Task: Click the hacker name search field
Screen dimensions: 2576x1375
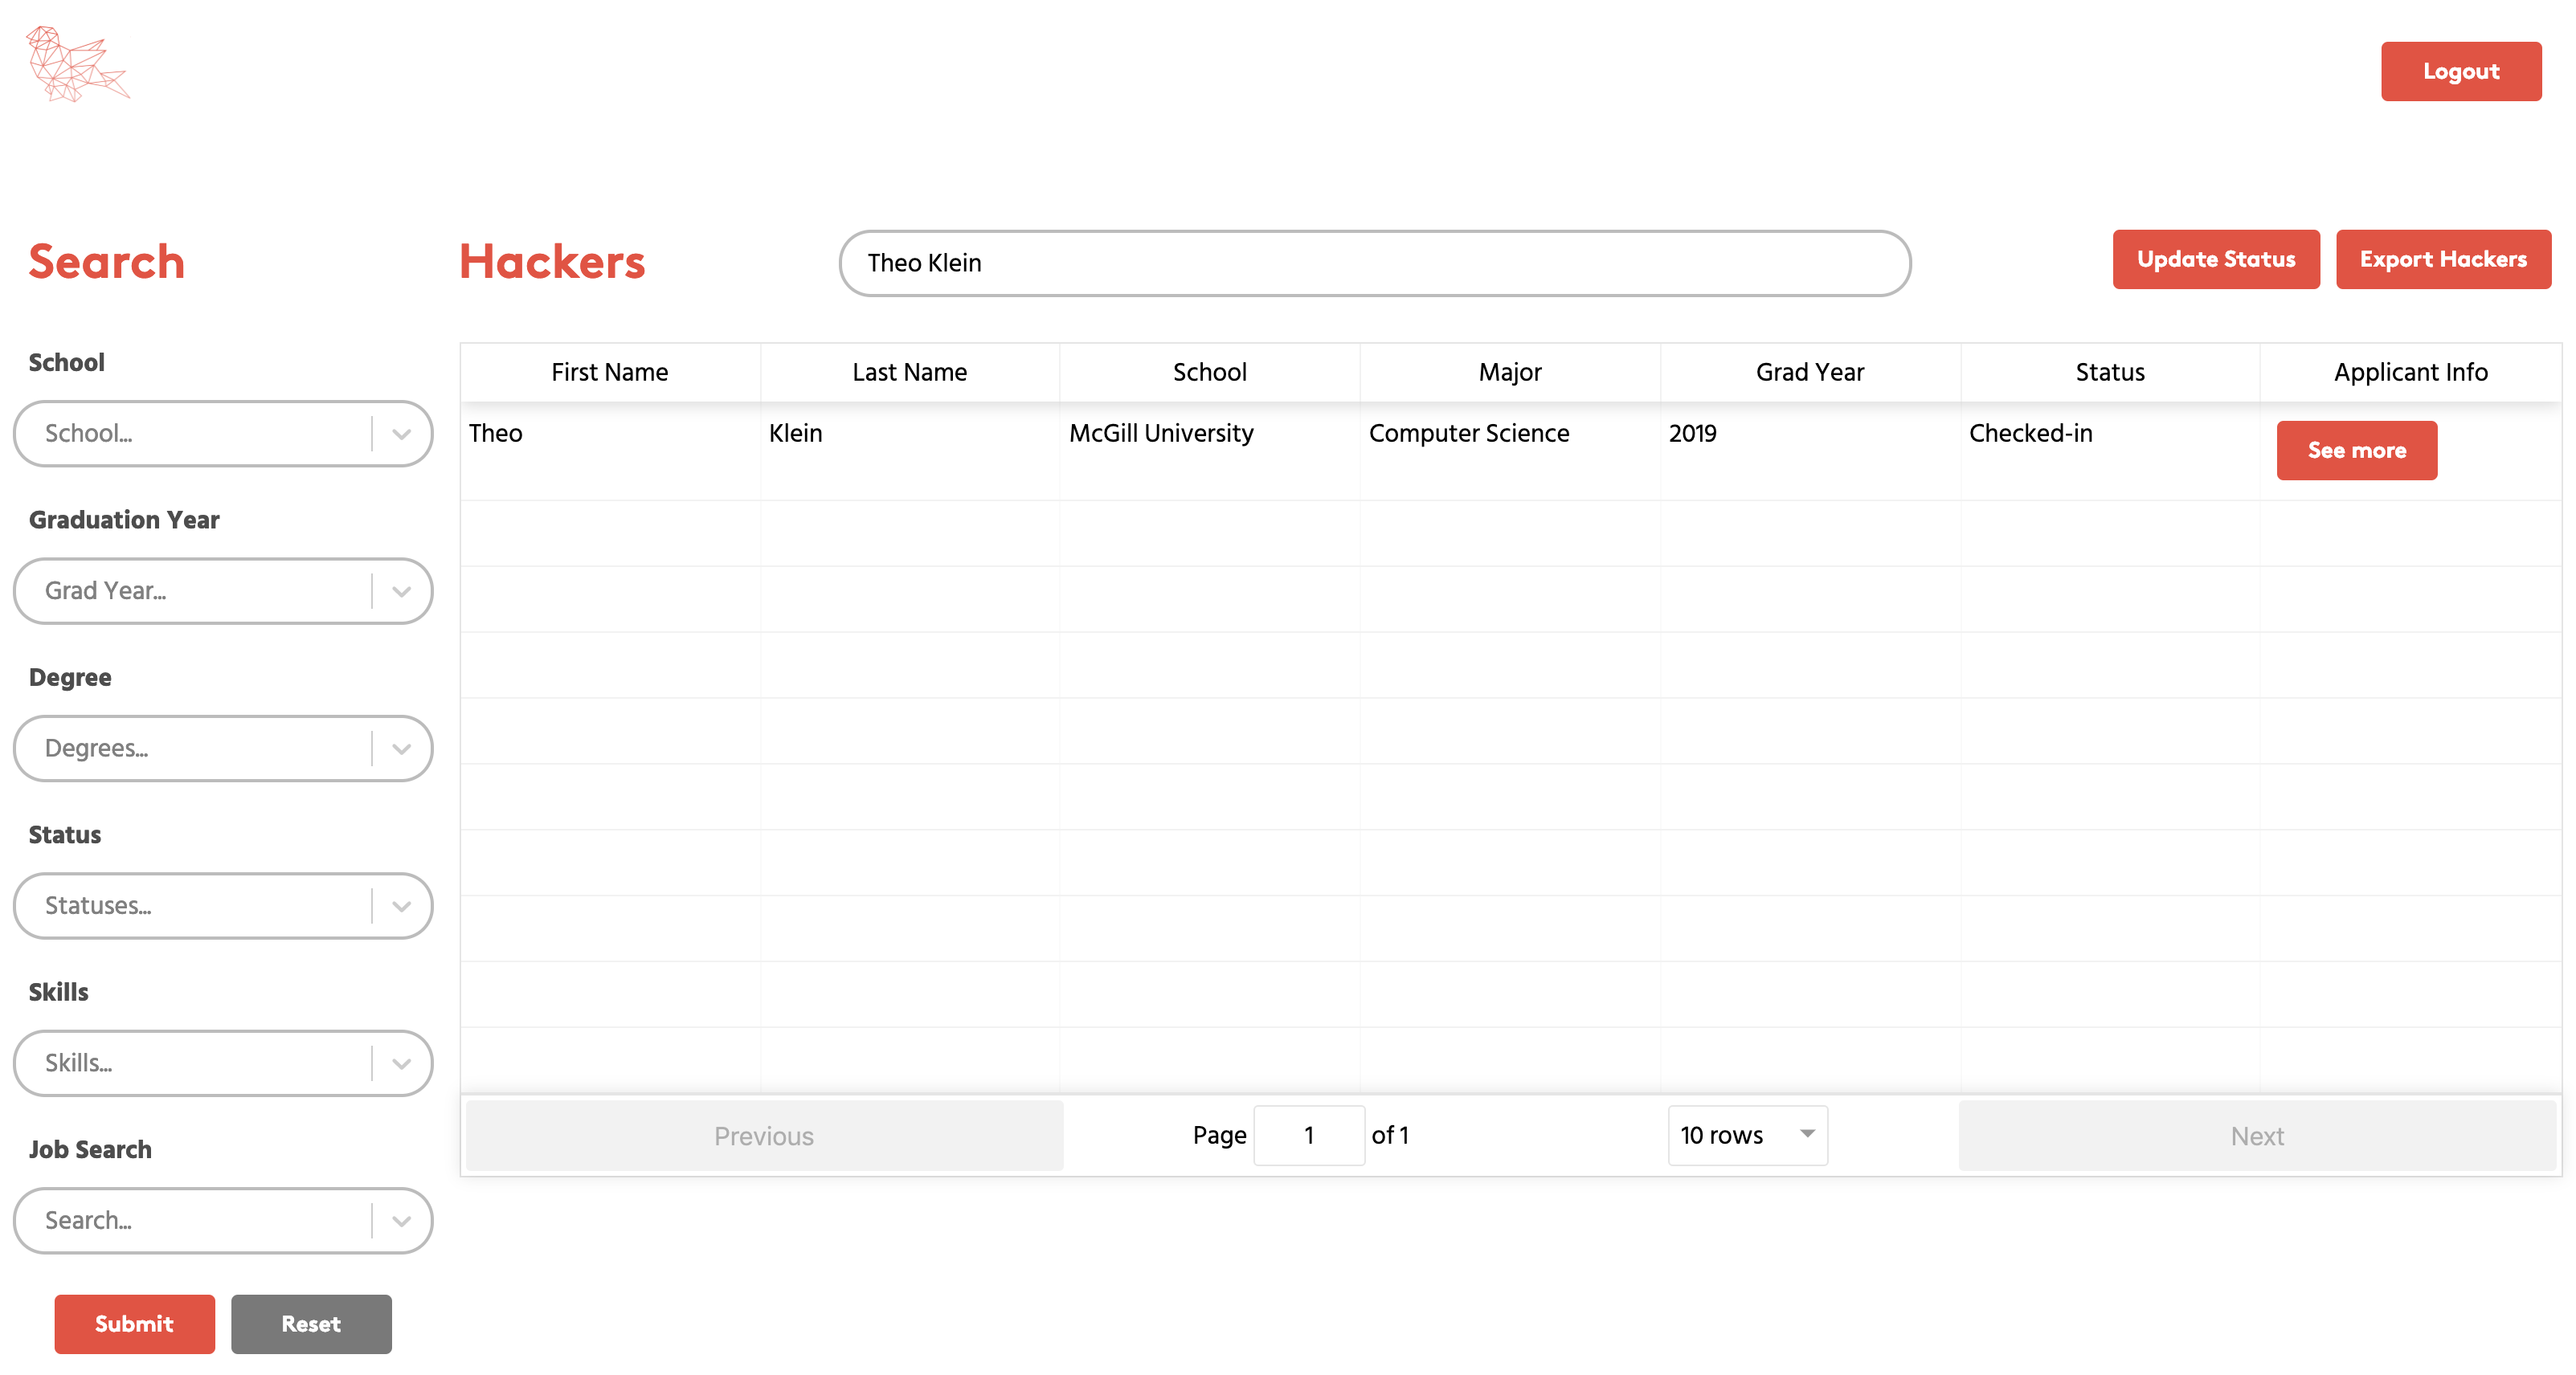Action: coord(1374,263)
